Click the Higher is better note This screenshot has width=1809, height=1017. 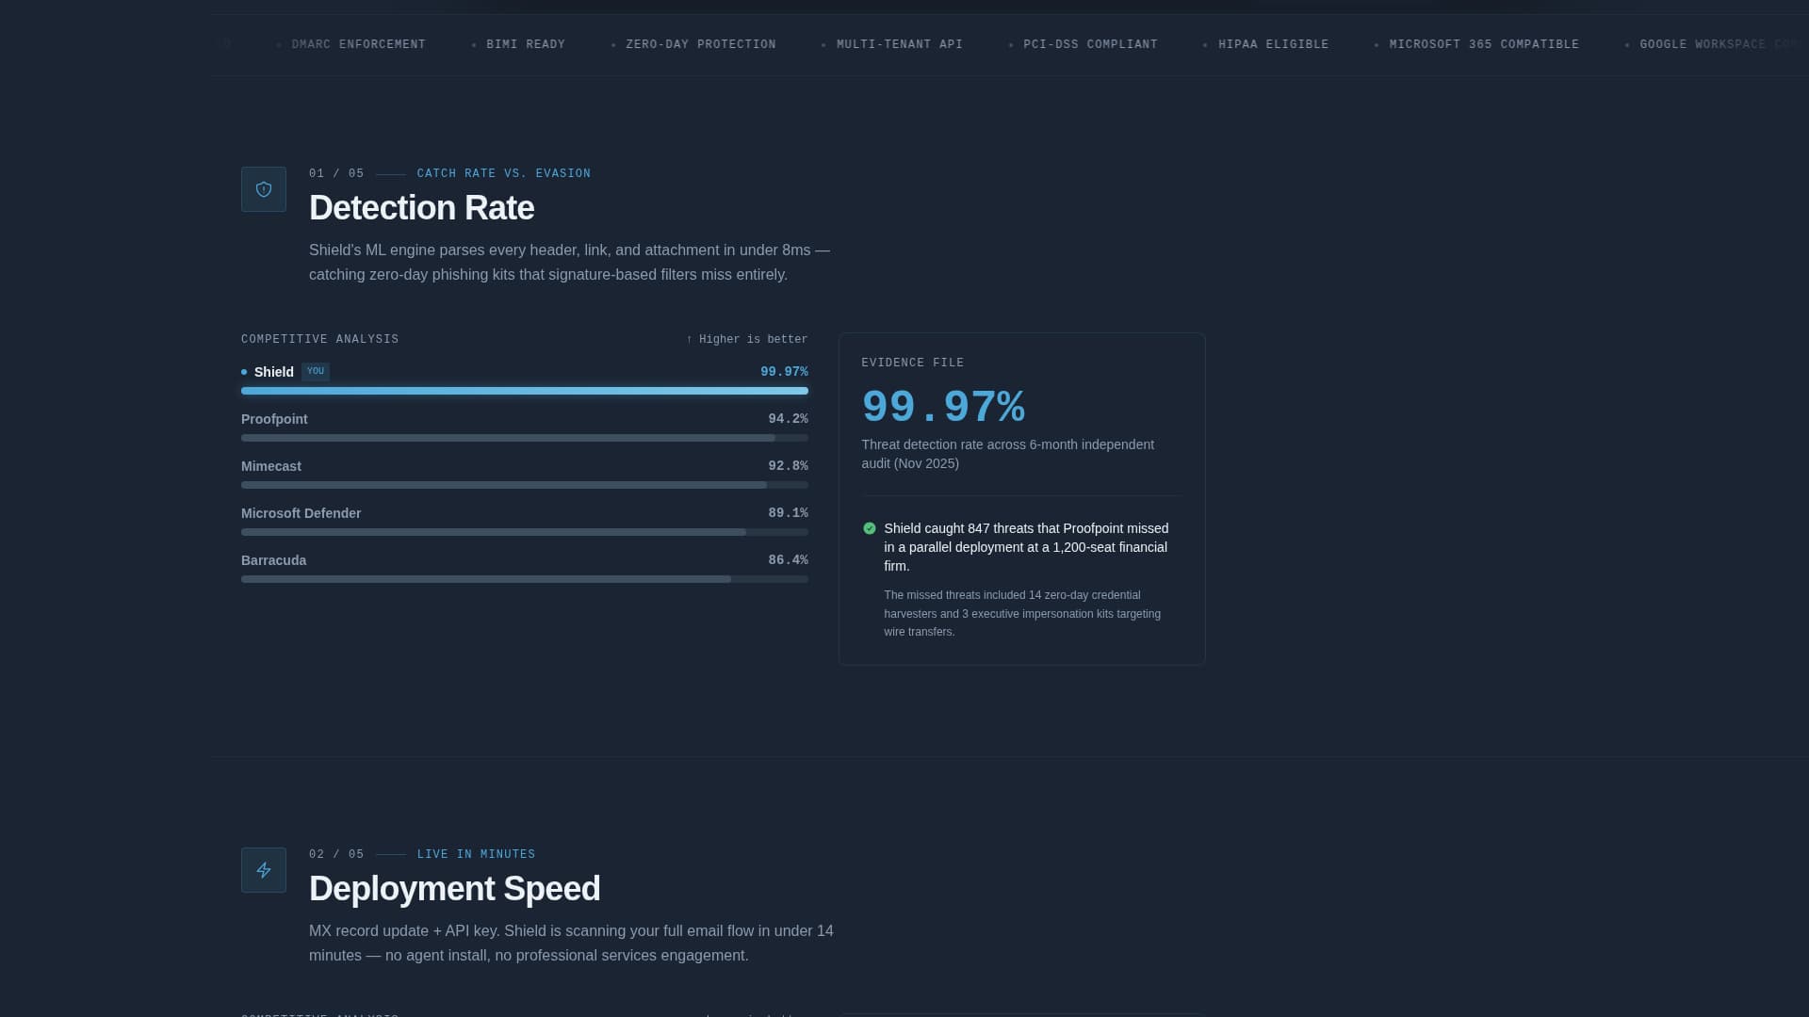coord(747,339)
